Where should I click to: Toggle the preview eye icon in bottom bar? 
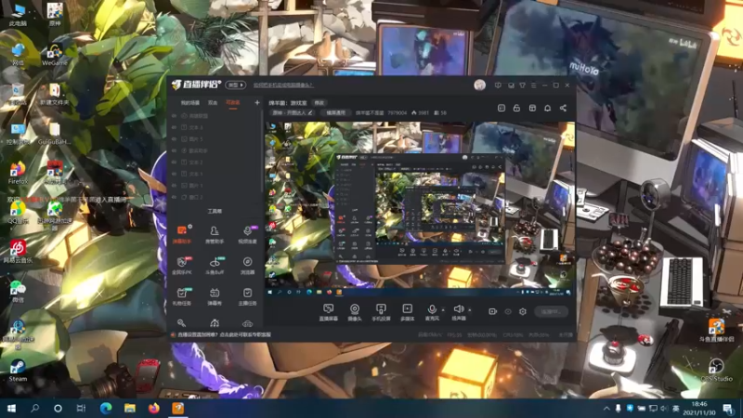508,311
